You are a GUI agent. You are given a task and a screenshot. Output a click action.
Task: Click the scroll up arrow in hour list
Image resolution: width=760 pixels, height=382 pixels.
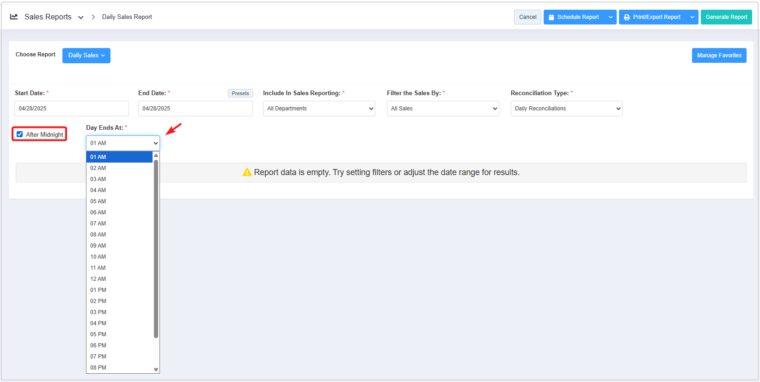click(156, 156)
